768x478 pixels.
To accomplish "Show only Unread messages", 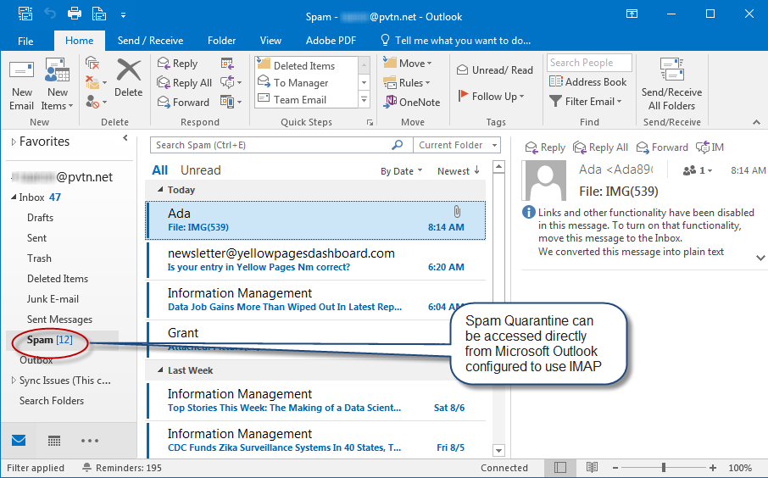I will 201,170.
